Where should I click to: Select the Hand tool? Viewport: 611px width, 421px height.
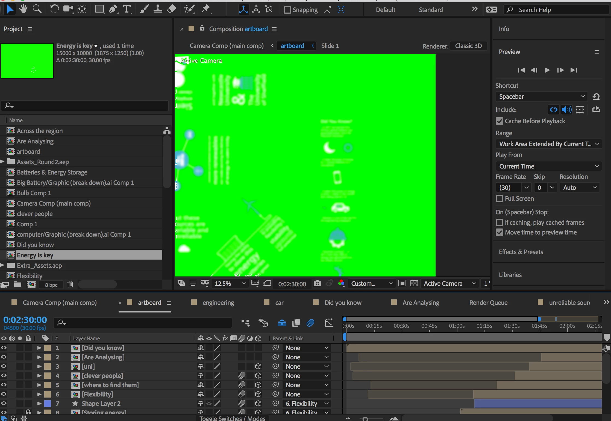23,9
